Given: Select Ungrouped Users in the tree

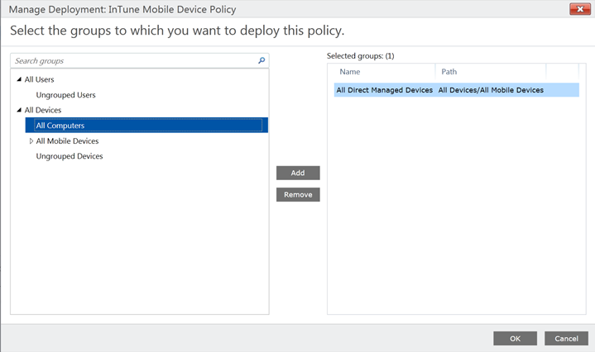Looking at the screenshot, I should point(65,95).
